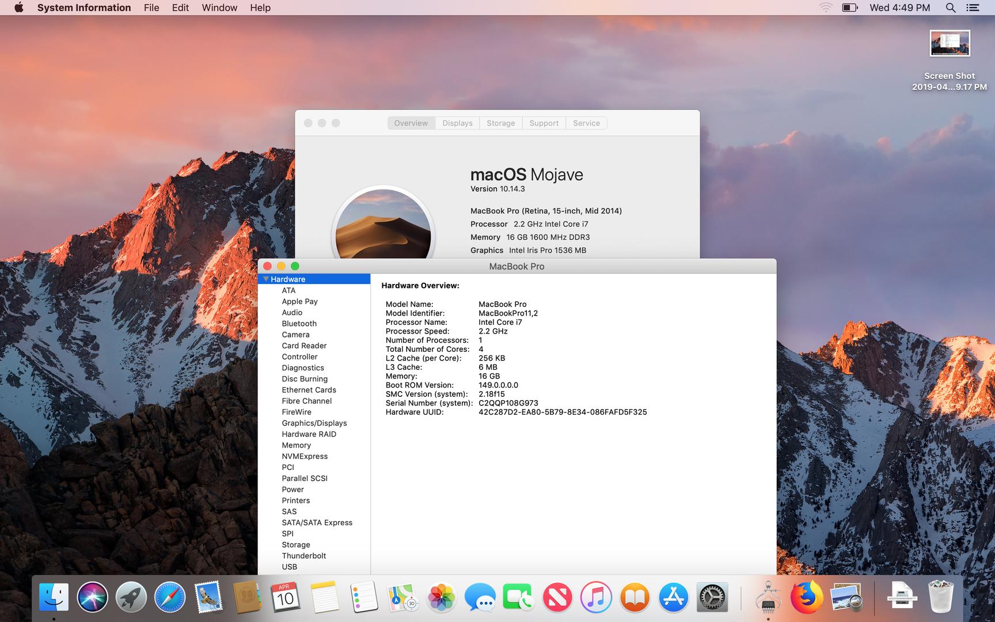The height and width of the screenshot is (622, 995).
Task: Click System Information chip icon in Dock
Action: (768, 597)
